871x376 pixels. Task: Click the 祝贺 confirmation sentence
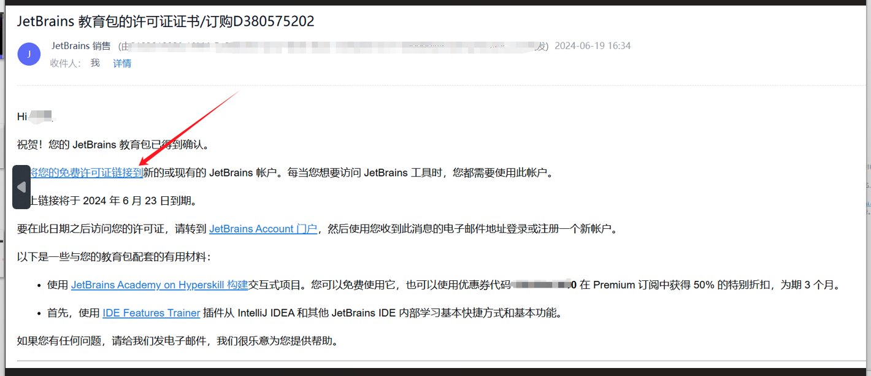tap(113, 145)
